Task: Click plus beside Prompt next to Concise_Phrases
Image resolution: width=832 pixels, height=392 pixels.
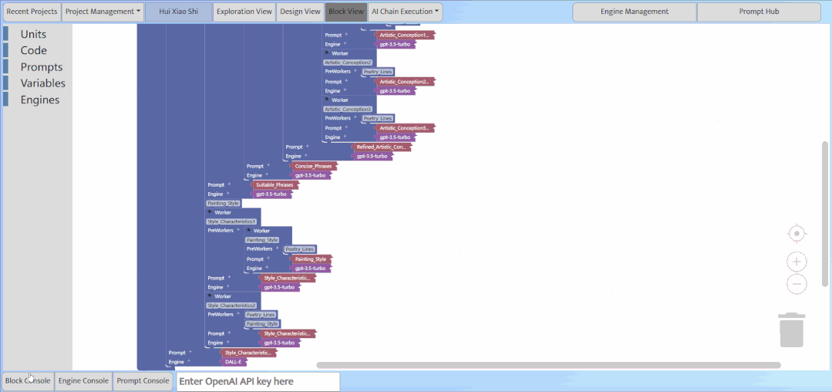Action: pyautogui.click(x=268, y=166)
